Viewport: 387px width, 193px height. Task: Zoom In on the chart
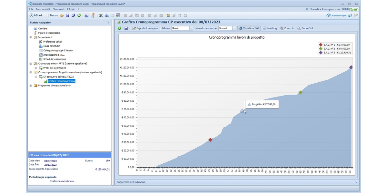pyautogui.click(x=287, y=28)
